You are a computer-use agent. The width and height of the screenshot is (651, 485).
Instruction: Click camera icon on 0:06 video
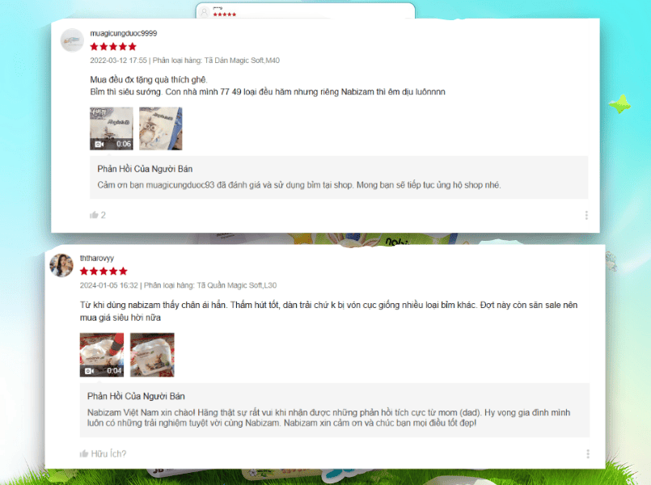point(99,144)
